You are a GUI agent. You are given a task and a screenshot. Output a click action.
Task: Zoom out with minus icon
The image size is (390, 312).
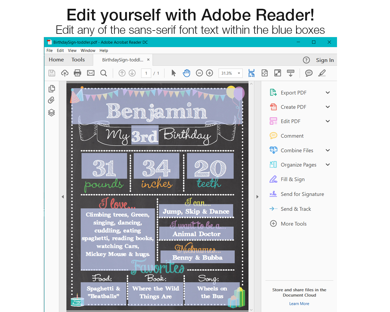(x=200, y=73)
